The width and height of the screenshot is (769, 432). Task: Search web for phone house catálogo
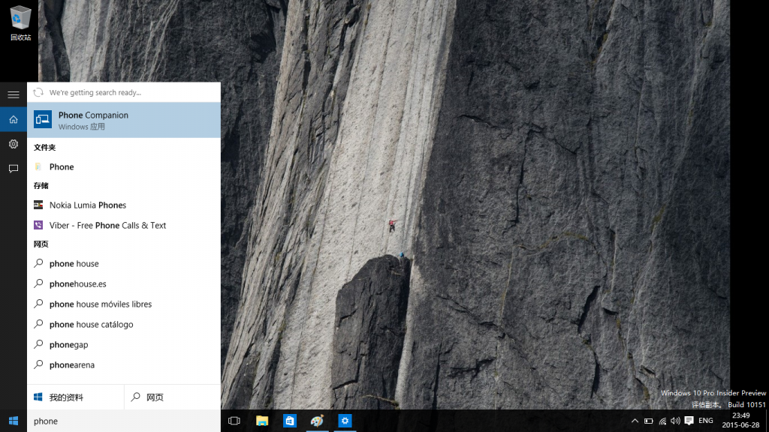click(124, 324)
